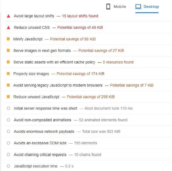This screenshot has width=172, height=171.
Task: Click the orange square beside Reduce unused JavaScript
Action: click(8, 97)
